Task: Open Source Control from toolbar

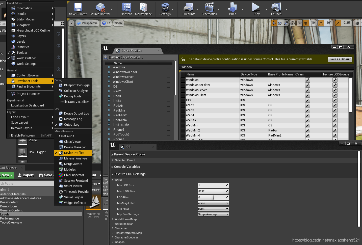Action: pos(100,9)
